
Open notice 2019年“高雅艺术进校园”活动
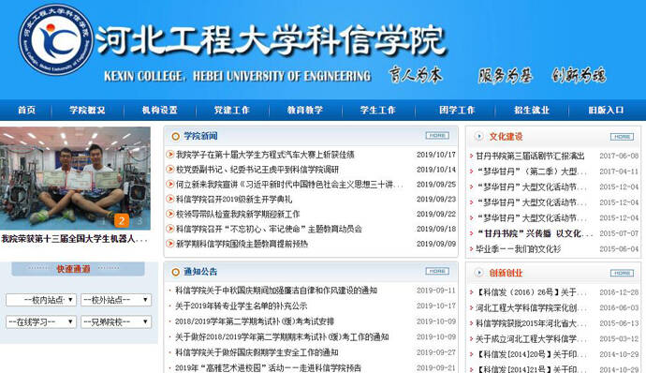point(268,367)
